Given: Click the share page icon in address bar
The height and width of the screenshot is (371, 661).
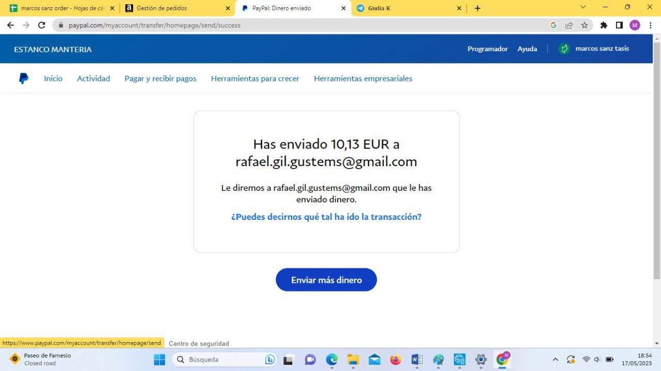Looking at the screenshot, I should [x=569, y=25].
